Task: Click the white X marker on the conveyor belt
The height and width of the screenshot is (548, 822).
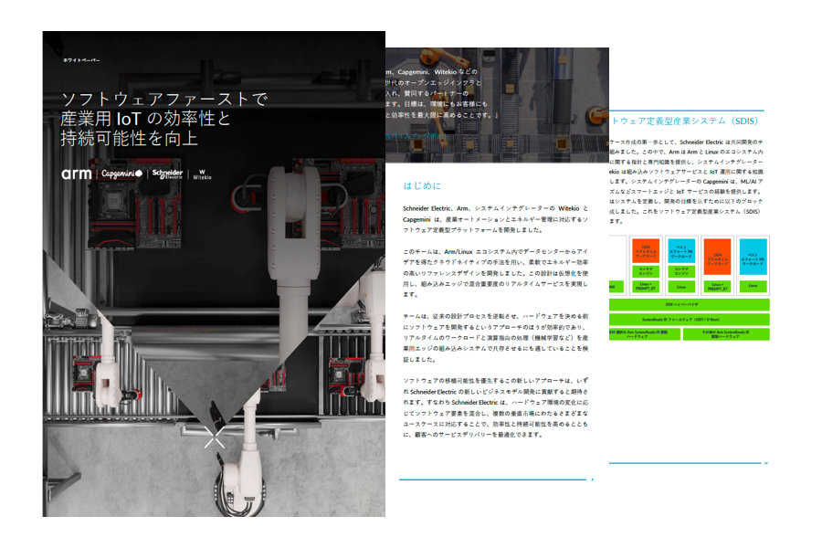Action: (216, 437)
